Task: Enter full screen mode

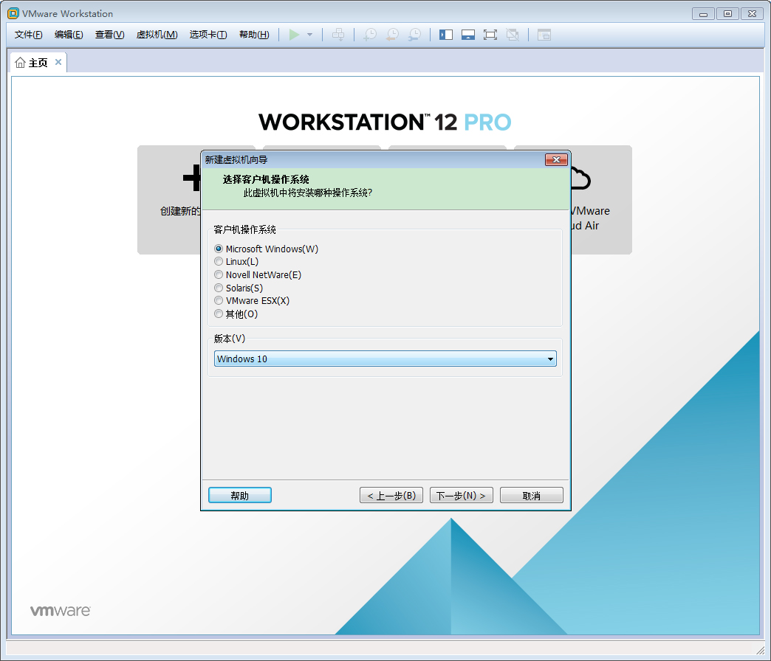Action: (x=490, y=34)
